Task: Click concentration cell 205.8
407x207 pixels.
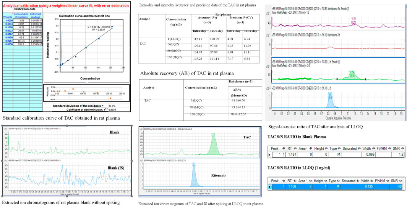Action: point(21,44)
